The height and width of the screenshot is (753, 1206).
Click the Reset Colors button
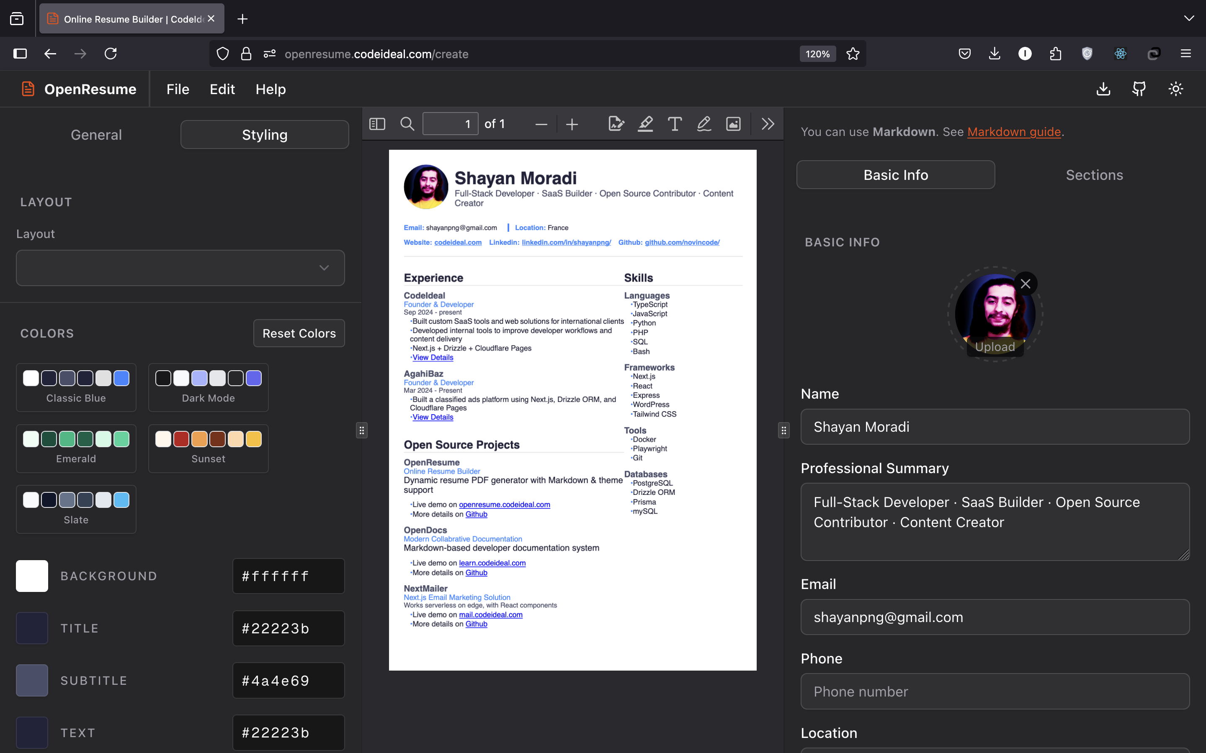coord(299,333)
